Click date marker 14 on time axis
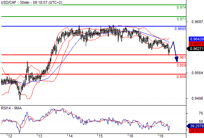The height and width of the screenshot is (138, 204). click(71, 136)
